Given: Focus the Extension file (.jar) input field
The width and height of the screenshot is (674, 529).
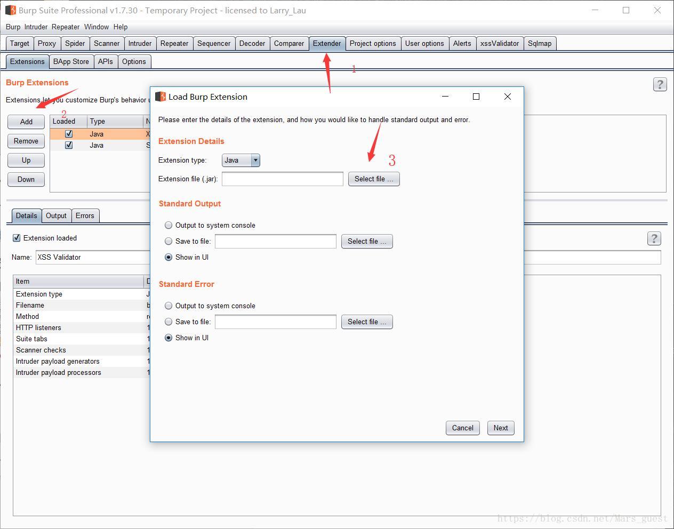Looking at the screenshot, I should click(283, 179).
